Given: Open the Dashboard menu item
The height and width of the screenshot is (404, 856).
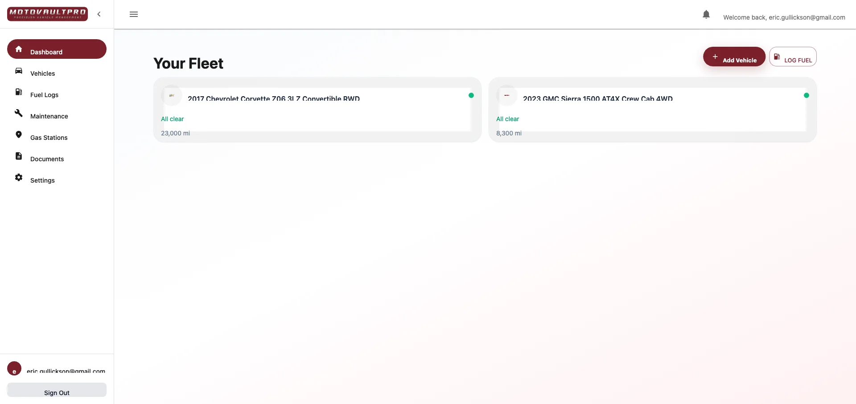Looking at the screenshot, I should pos(57,49).
